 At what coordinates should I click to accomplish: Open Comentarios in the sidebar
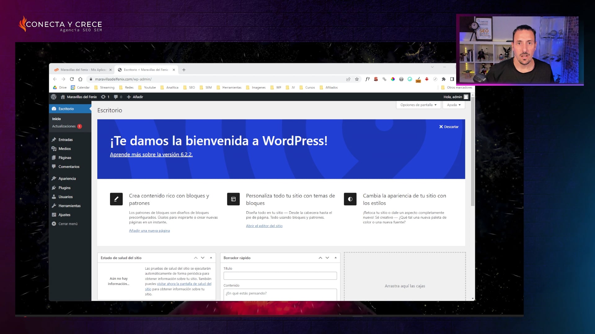(x=69, y=167)
